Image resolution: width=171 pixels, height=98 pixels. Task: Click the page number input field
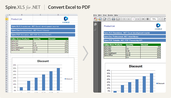coord(133,19)
